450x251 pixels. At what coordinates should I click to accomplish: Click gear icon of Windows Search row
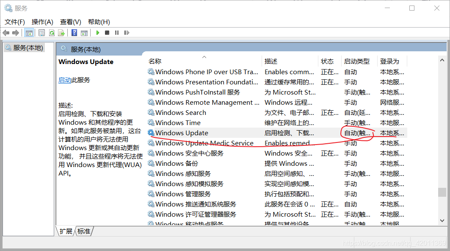click(151, 112)
